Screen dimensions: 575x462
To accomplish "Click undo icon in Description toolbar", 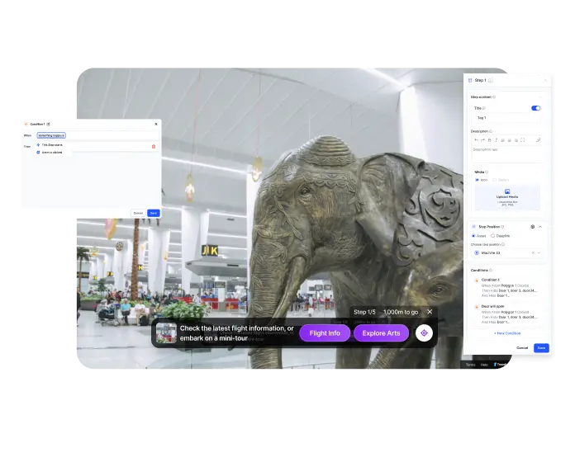I will coord(477,140).
